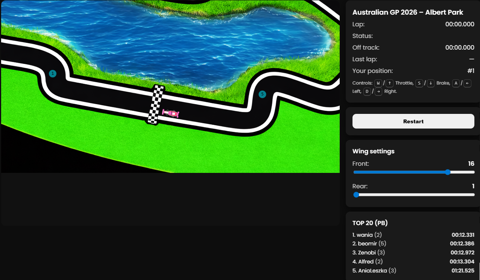Click the D steer-right key icon
Image resolution: width=480 pixels, height=280 pixels.
pyautogui.click(x=367, y=92)
